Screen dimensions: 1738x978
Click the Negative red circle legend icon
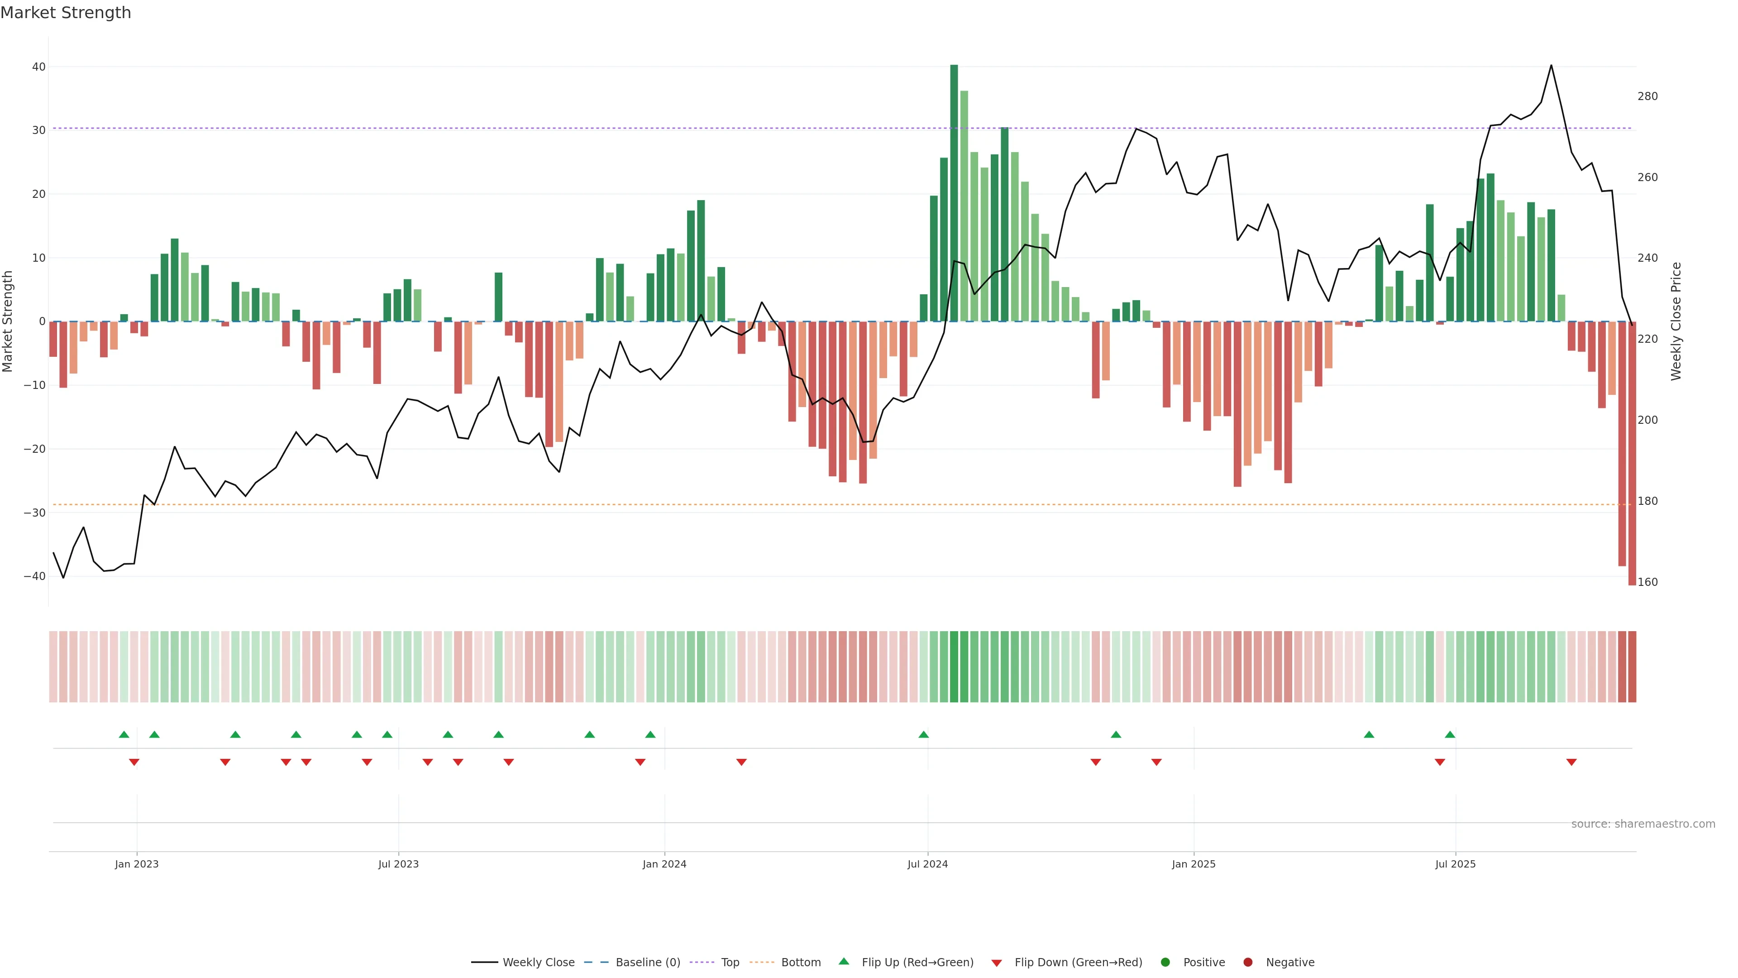(x=1247, y=962)
